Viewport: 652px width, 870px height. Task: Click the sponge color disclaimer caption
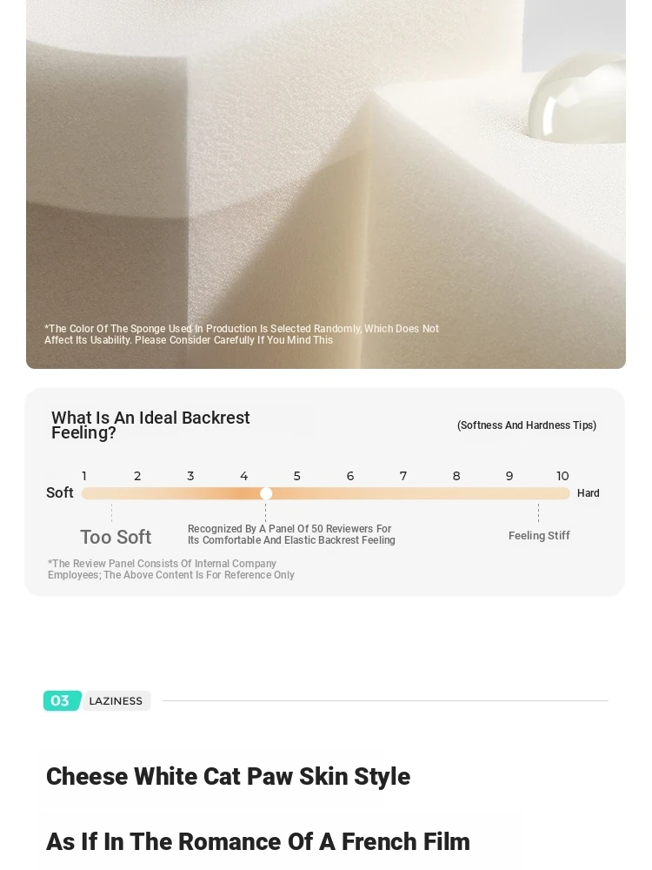(x=242, y=335)
